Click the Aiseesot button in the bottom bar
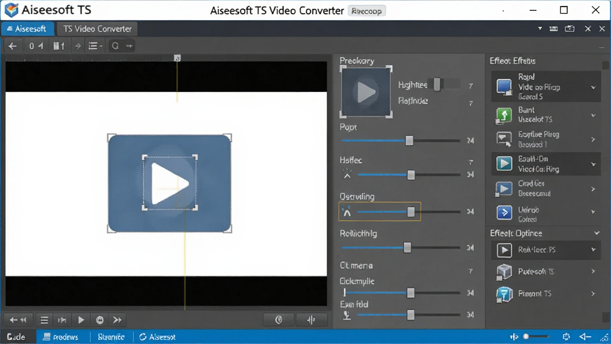This screenshot has height=344, width=611. pyautogui.click(x=158, y=337)
